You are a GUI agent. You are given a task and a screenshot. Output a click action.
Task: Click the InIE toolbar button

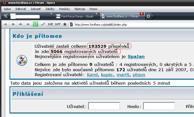coord(50,24)
